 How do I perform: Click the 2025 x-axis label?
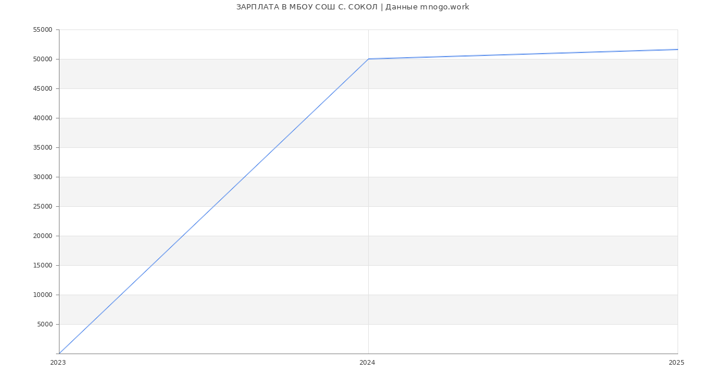tap(676, 362)
